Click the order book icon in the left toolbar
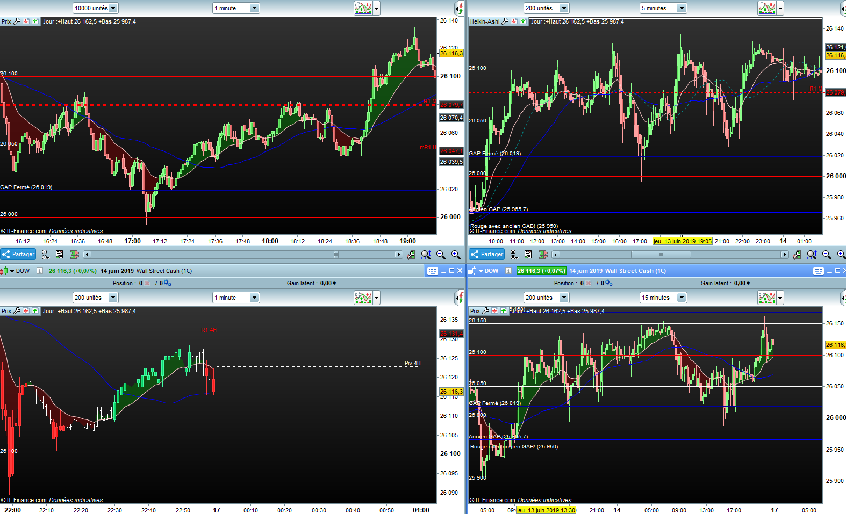 (75, 255)
